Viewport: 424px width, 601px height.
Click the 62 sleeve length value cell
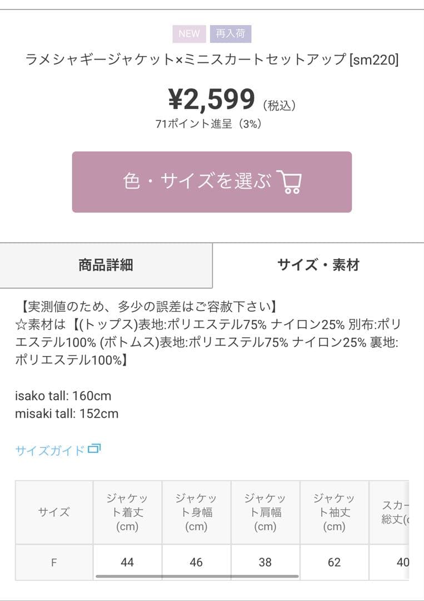pos(334,562)
